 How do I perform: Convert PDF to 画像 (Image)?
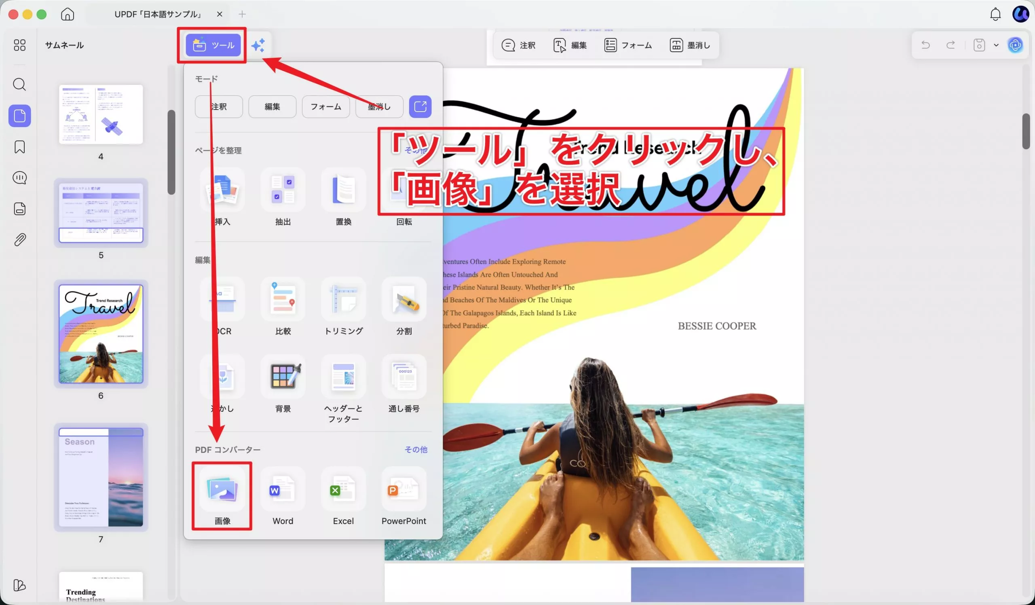[x=222, y=497]
